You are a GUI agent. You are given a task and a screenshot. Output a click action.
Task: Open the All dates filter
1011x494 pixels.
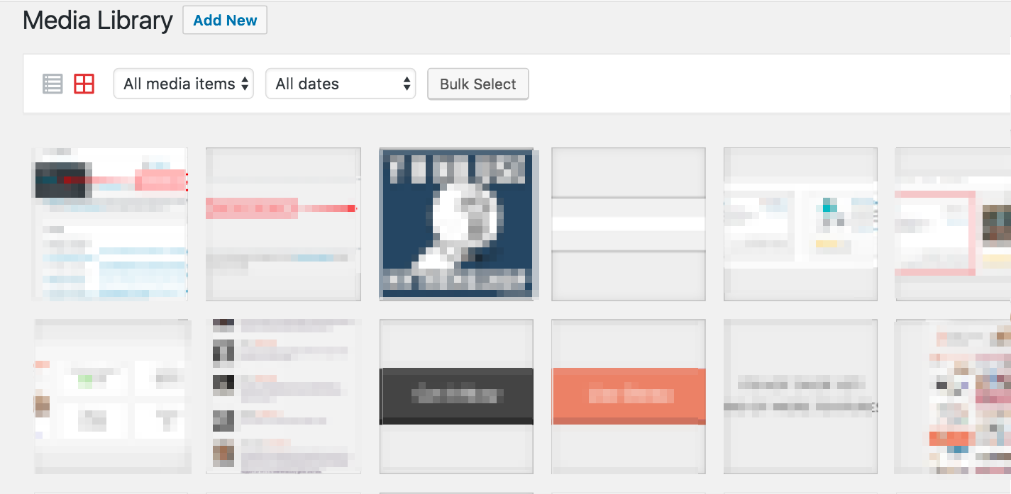(341, 84)
